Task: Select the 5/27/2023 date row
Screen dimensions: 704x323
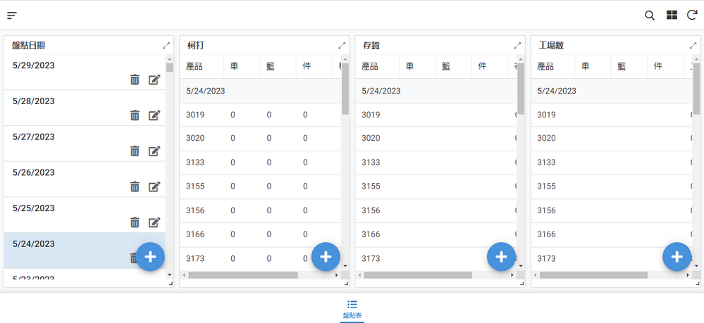Action: (x=85, y=144)
